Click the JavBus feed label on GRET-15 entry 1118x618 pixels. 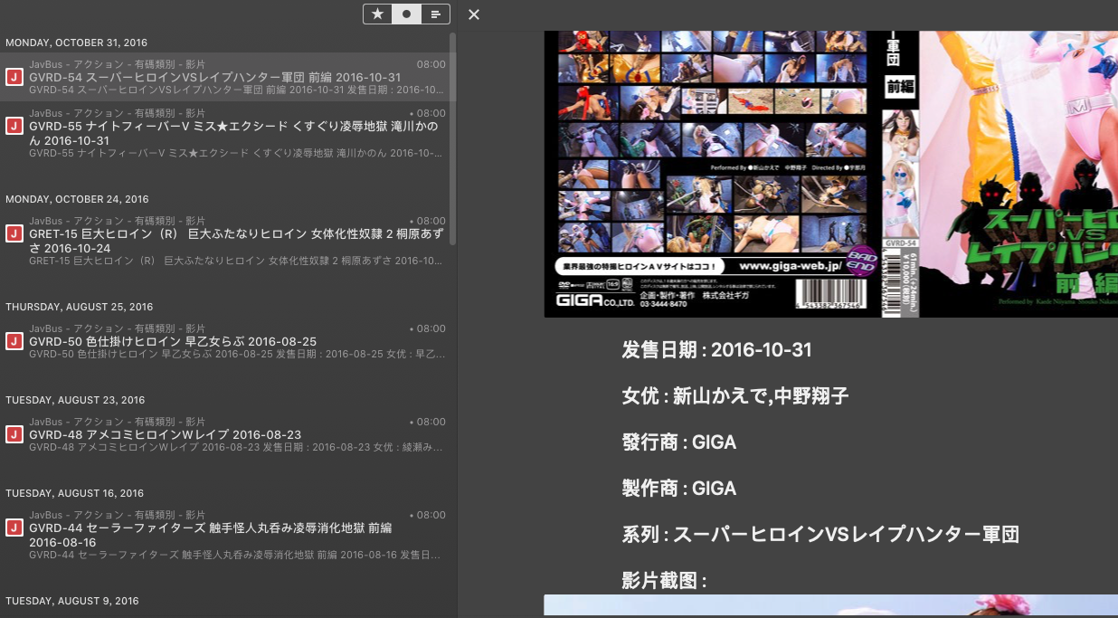(x=117, y=221)
